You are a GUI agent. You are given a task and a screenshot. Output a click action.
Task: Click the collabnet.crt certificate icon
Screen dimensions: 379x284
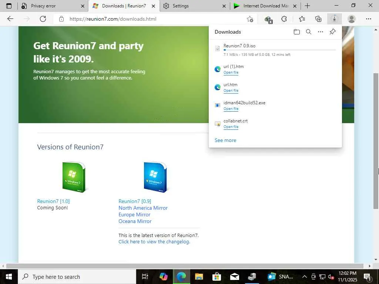(218, 124)
